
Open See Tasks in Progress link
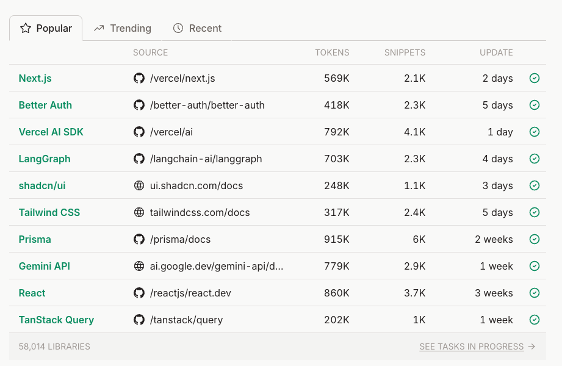point(471,346)
